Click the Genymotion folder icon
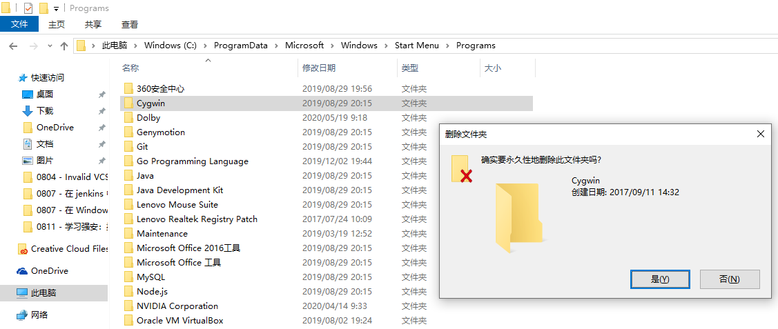 point(128,132)
